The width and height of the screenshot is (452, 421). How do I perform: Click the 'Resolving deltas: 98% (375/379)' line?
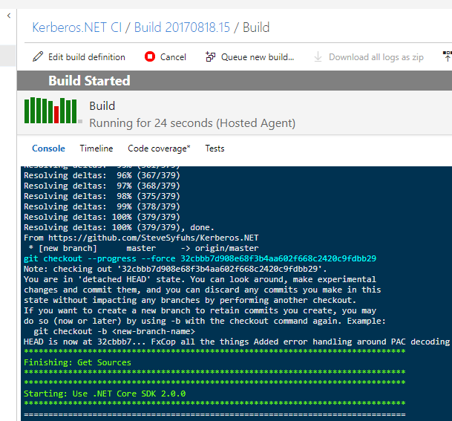point(102,196)
